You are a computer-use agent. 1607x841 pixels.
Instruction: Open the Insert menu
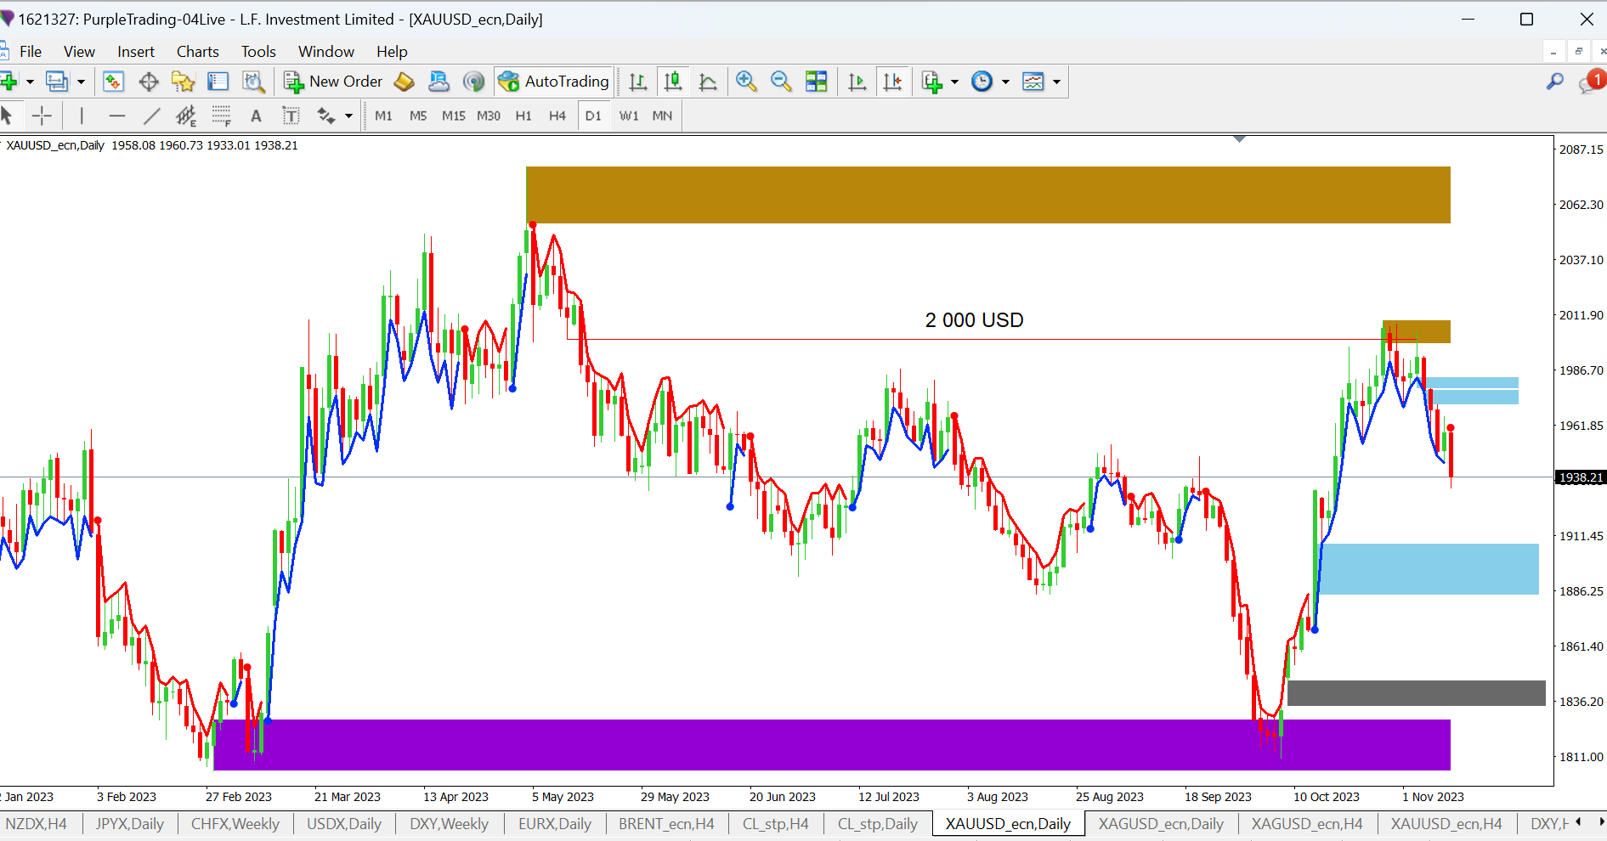[136, 52]
